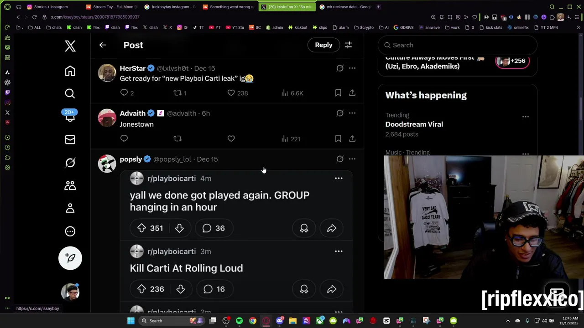View analytics of Advaith post 221
584x328 pixels.
pyautogui.click(x=291, y=138)
